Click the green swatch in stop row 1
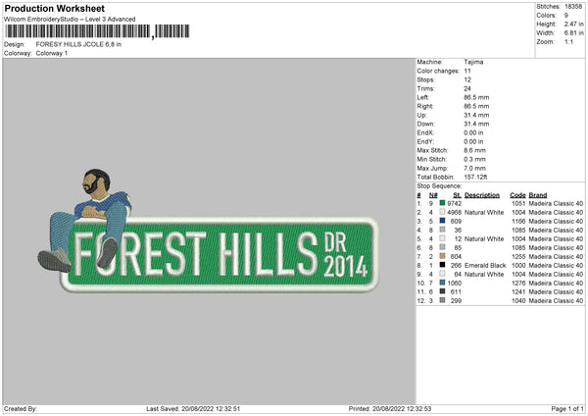The image size is (588, 416). click(x=443, y=203)
